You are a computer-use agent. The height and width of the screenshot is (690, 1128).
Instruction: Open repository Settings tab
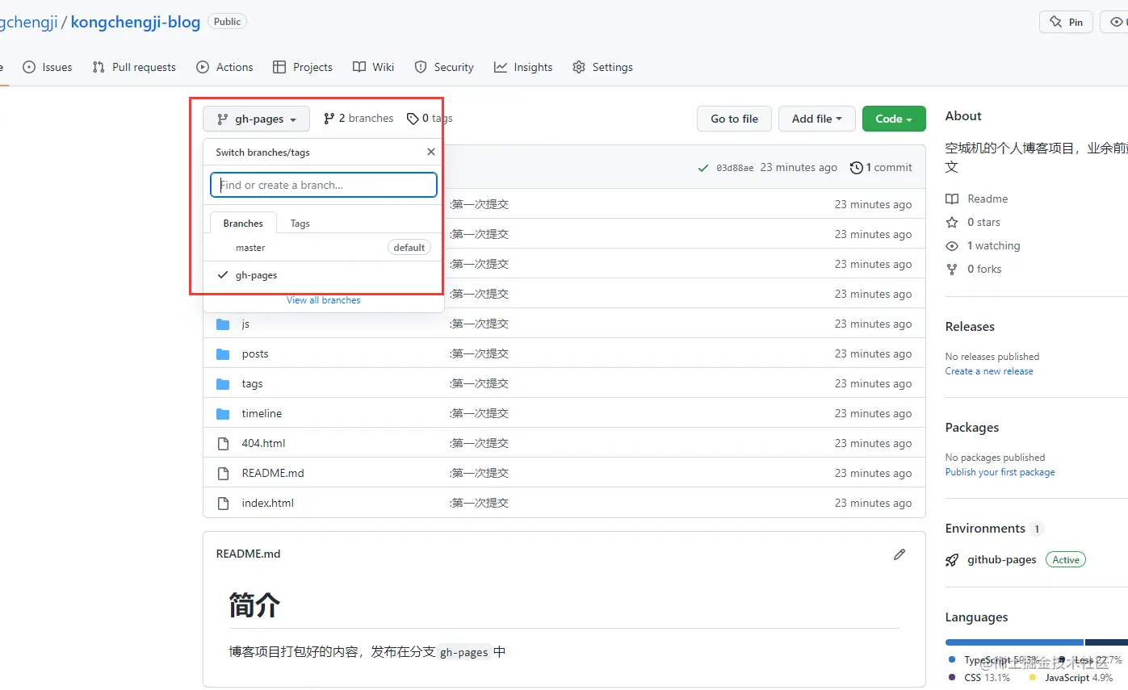[602, 67]
